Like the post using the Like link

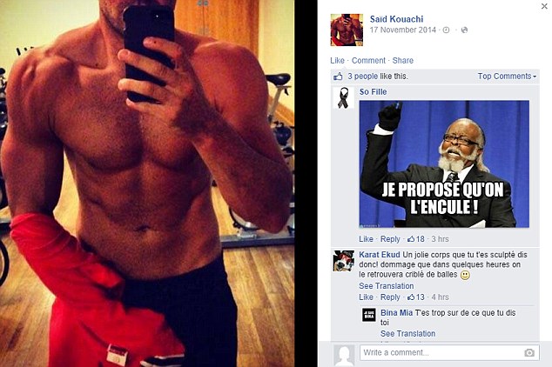coord(337,61)
